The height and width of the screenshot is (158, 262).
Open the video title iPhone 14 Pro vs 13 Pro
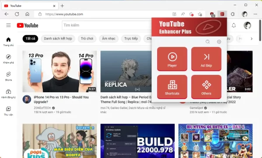[61, 100]
